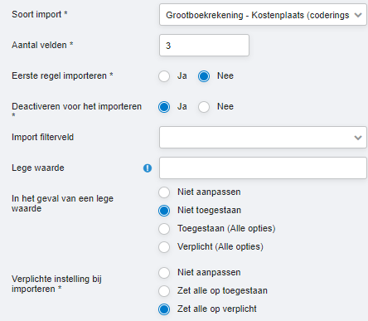The image size is (368, 321).
Task: Click the chevron arrow in Soort import field
Action: pyautogui.click(x=358, y=15)
